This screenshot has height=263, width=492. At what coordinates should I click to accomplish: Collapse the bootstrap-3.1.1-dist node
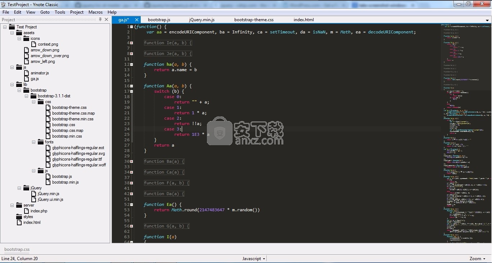coord(26,96)
